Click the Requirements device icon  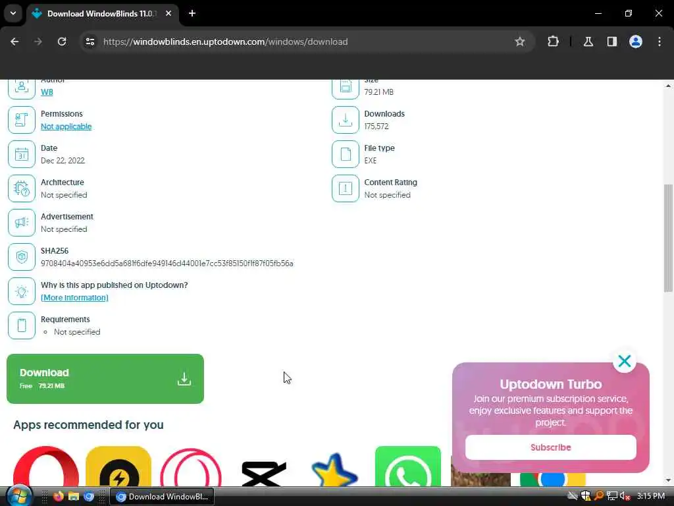tap(22, 325)
